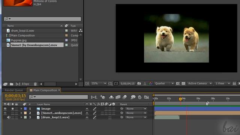Toggle Draft 3D in timeline
This screenshot has width=240, height=135.
pyautogui.click(x=103, y=97)
